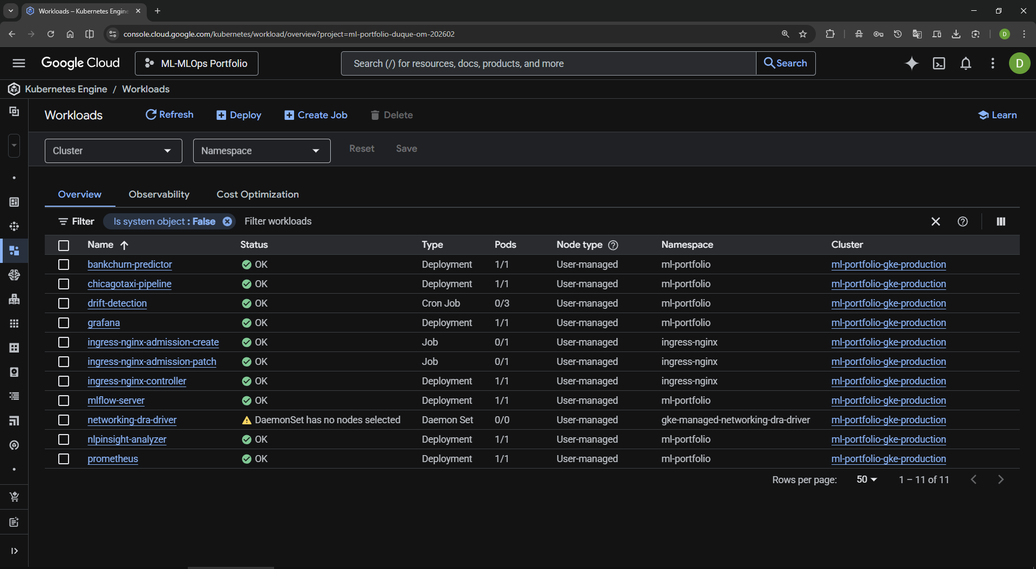Tick the grafana row checkbox
The height and width of the screenshot is (569, 1036).
coord(64,323)
